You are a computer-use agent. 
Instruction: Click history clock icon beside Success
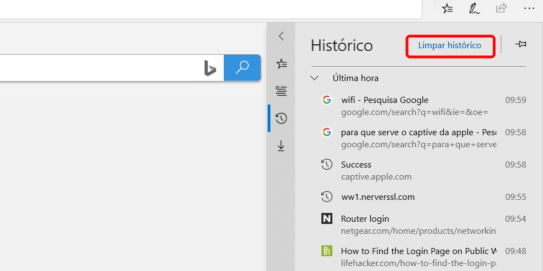pyautogui.click(x=326, y=165)
